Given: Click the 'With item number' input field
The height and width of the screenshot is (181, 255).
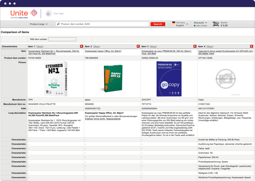Looking at the screenshot, I should (62, 39).
